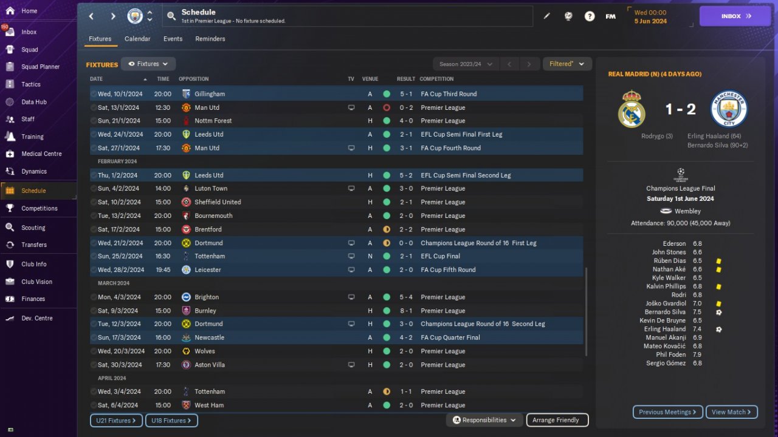Open Club Vision from sidebar
The width and height of the screenshot is (778, 437).
pos(36,282)
